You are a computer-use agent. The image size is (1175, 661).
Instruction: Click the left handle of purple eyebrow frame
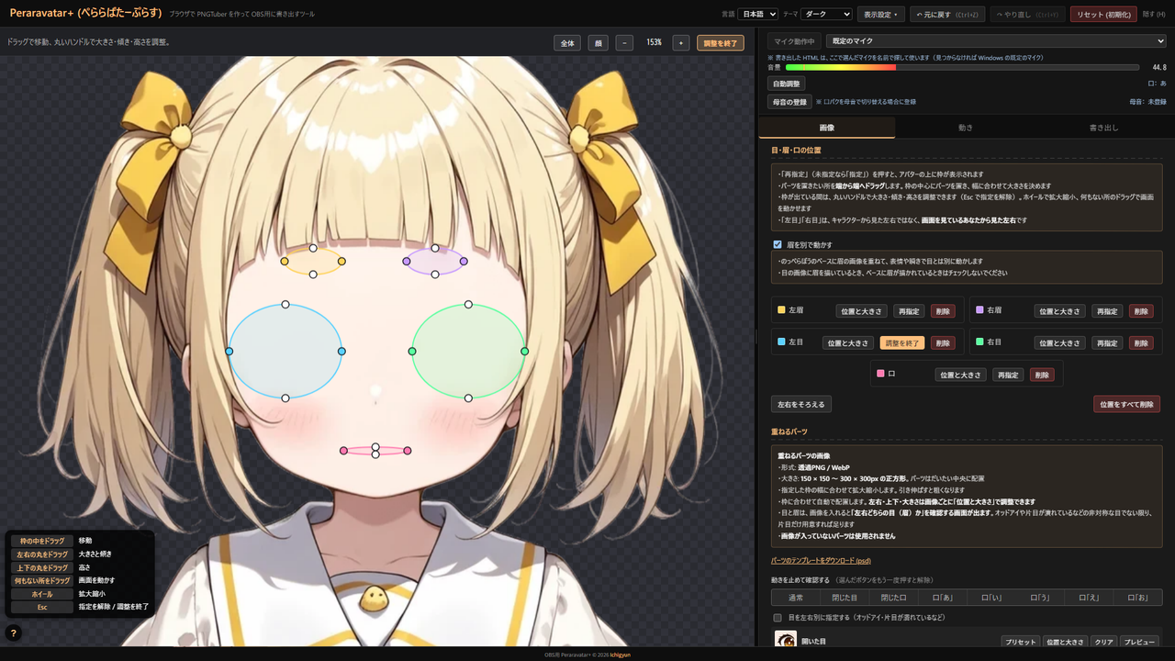click(407, 262)
